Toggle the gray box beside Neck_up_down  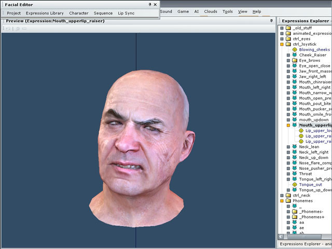pyautogui.click(x=288, y=158)
